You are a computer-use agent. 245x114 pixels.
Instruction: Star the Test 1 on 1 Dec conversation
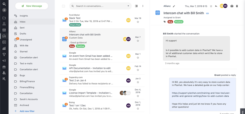pyautogui.click(x=138, y=108)
